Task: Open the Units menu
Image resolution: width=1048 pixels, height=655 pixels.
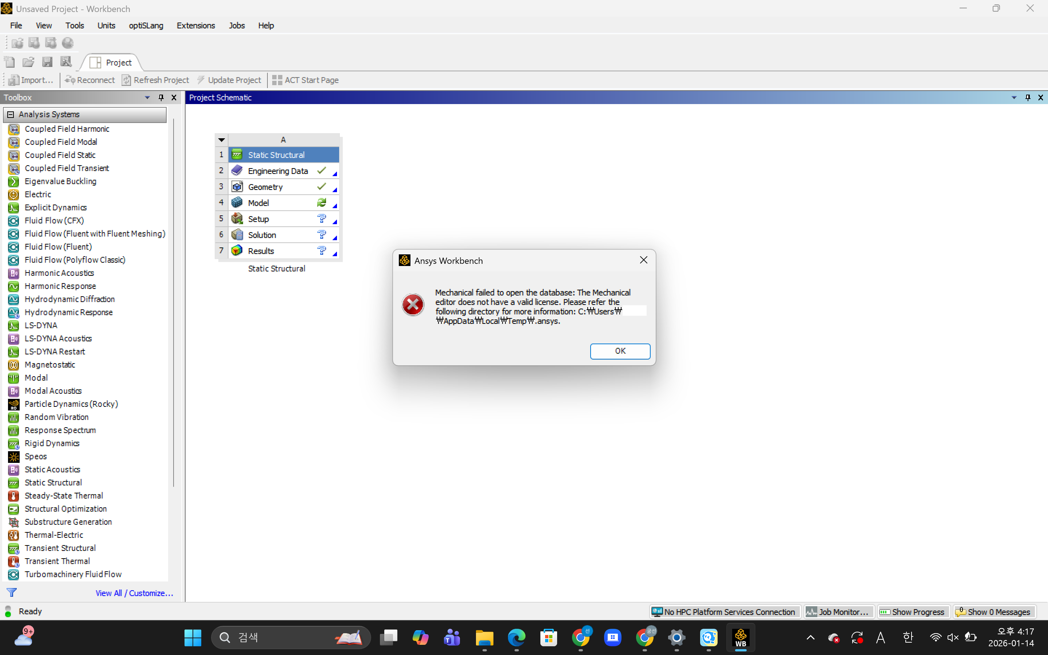Action: 106,25
